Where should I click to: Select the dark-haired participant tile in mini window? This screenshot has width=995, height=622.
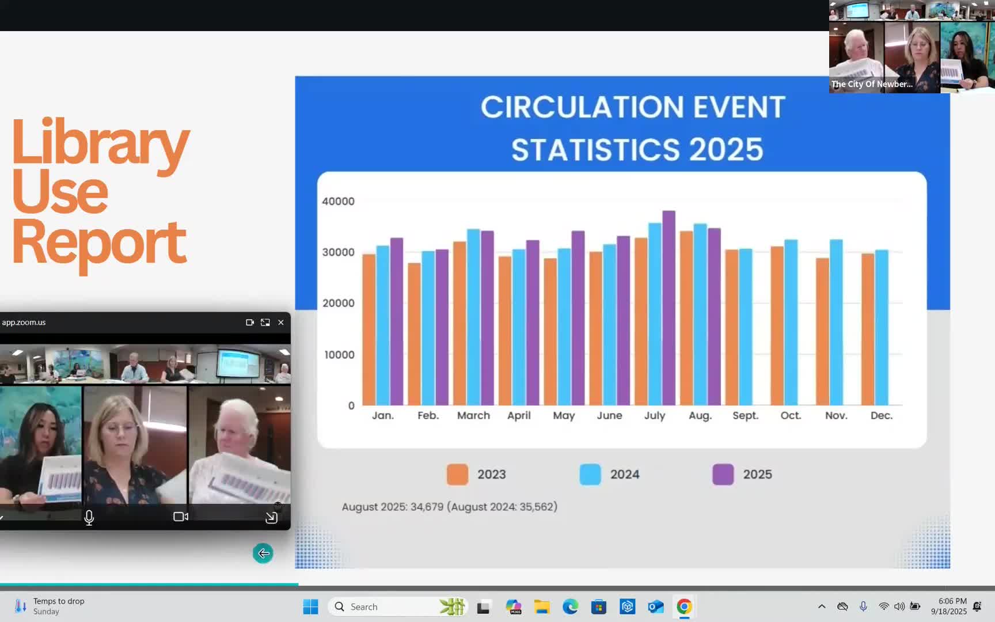click(x=41, y=445)
